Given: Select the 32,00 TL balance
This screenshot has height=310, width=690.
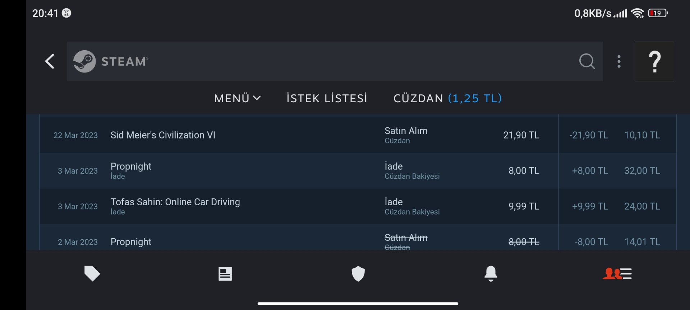Looking at the screenshot, I should tap(642, 171).
